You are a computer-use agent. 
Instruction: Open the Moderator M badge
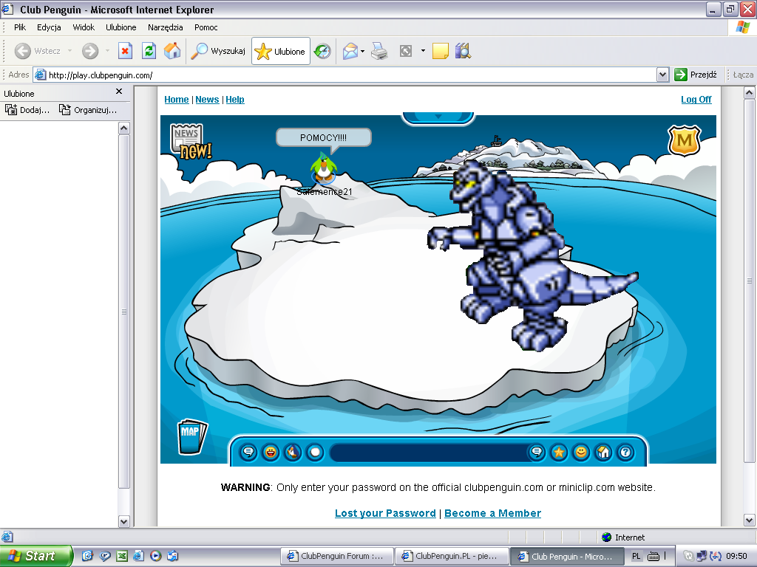tap(684, 140)
